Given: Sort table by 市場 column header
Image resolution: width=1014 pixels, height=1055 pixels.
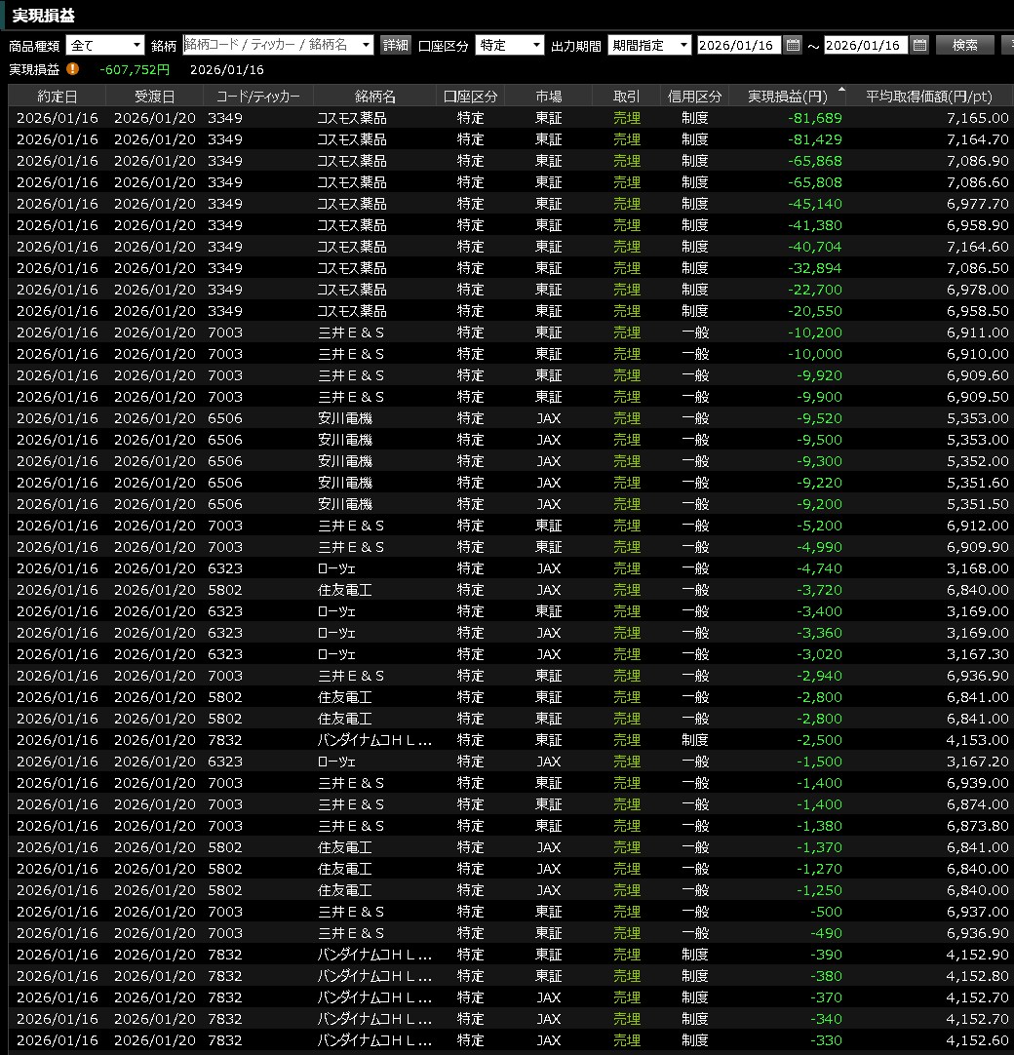Looking at the screenshot, I should [x=548, y=97].
